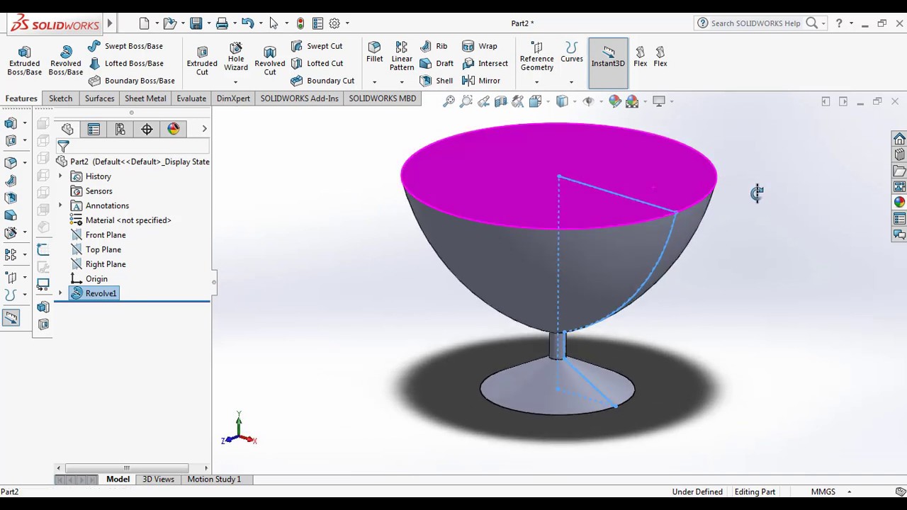Click the first Flex tool icon
907x510 pixels.
(641, 57)
